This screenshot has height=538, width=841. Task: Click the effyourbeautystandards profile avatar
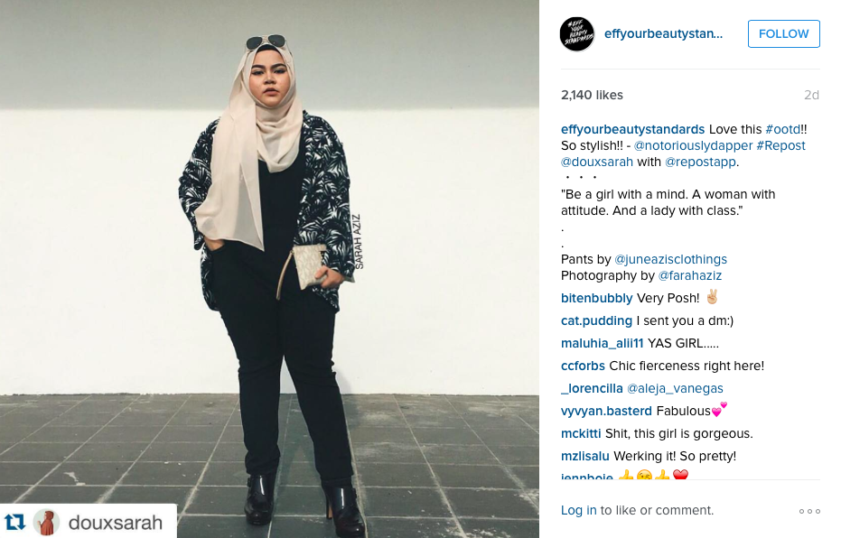pyautogui.click(x=577, y=33)
